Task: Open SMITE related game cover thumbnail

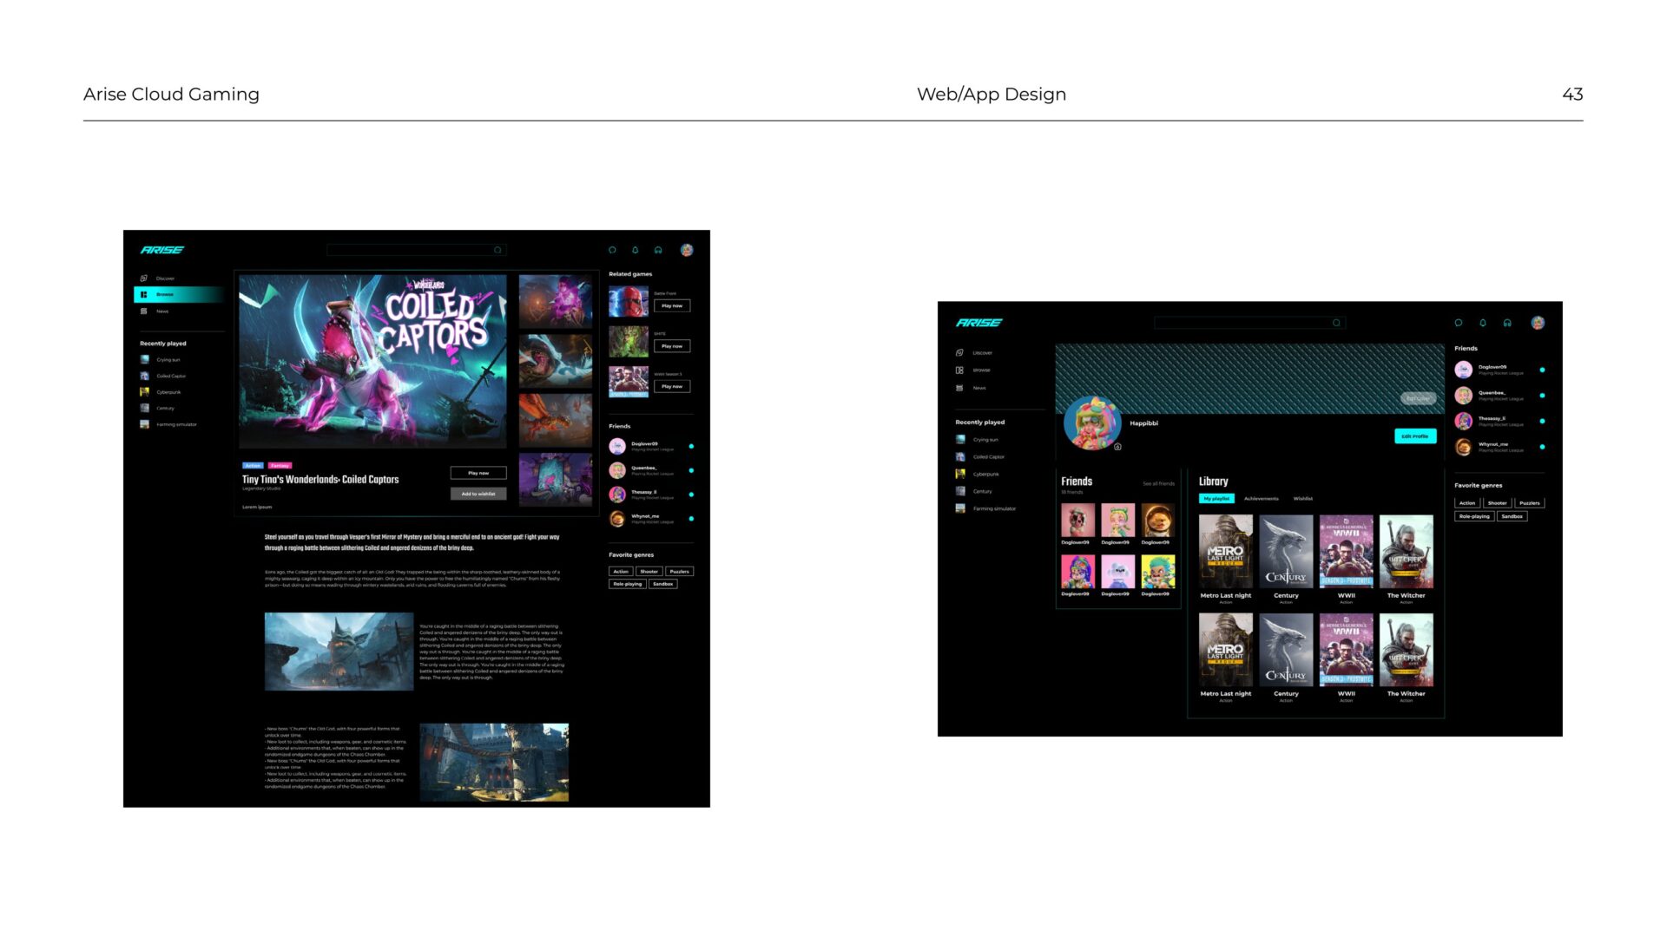Action: (x=629, y=342)
